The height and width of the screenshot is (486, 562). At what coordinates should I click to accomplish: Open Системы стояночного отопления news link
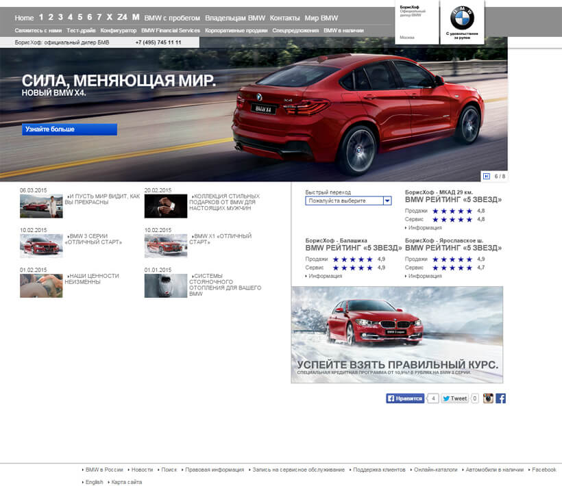[225, 285]
